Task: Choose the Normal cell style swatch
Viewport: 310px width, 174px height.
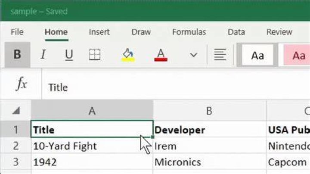Action: tap(257, 55)
